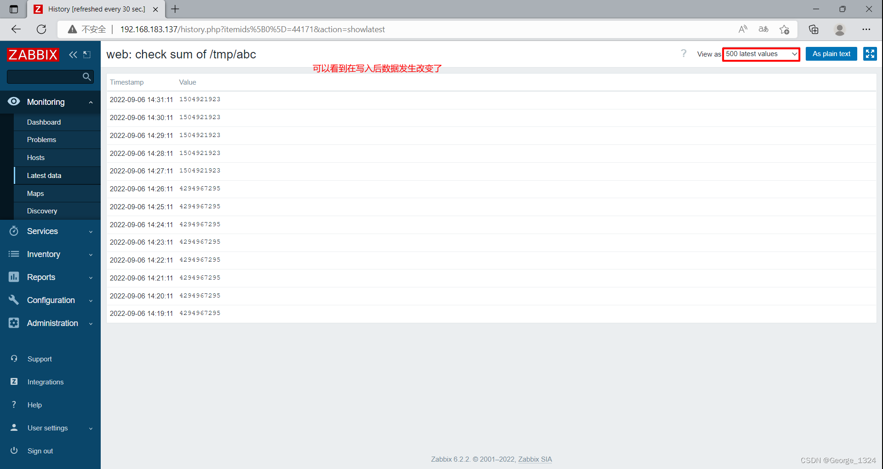Click timestamp 2022-09-06 14:19:11
Screen dimensions: 883x469
click(141, 314)
